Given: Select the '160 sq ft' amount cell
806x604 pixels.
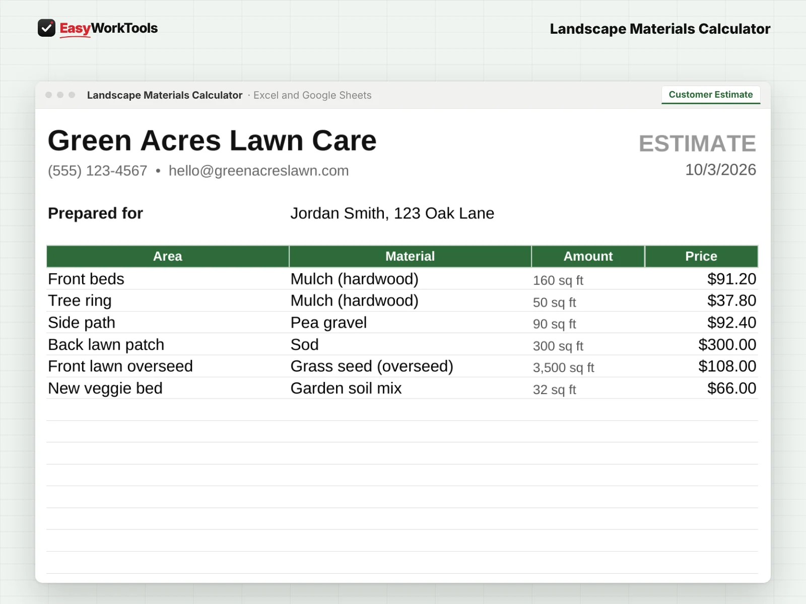Looking at the screenshot, I should coord(588,279).
